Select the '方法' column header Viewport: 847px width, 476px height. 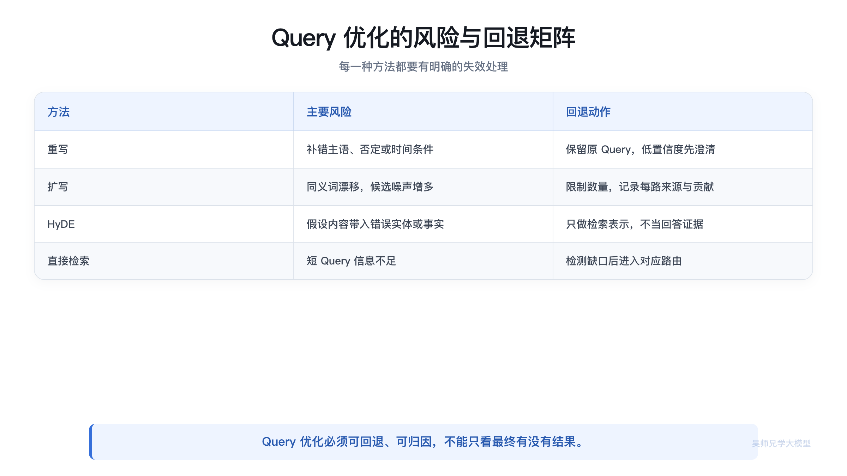pyautogui.click(x=164, y=112)
